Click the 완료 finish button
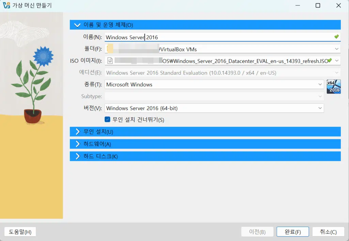Image resolution: width=349 pixels, height=241 pixels. pos(293,232)
